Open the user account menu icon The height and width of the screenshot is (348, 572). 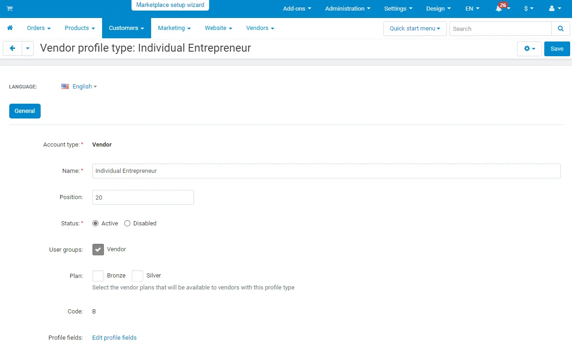tap(555, 9)
